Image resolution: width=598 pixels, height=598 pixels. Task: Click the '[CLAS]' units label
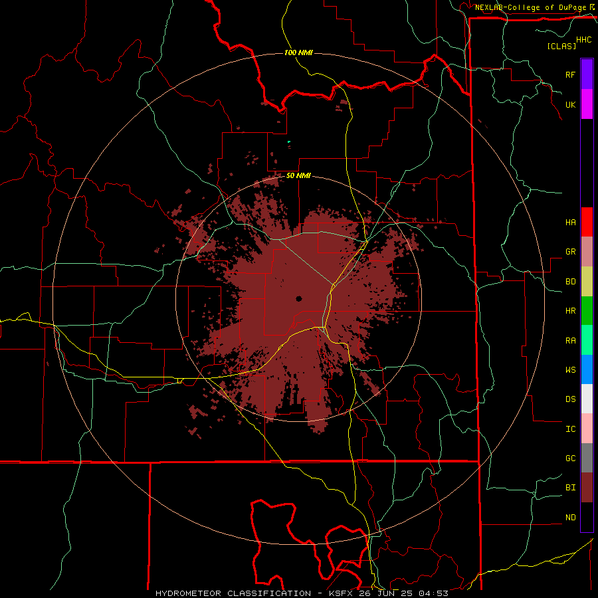561,46
